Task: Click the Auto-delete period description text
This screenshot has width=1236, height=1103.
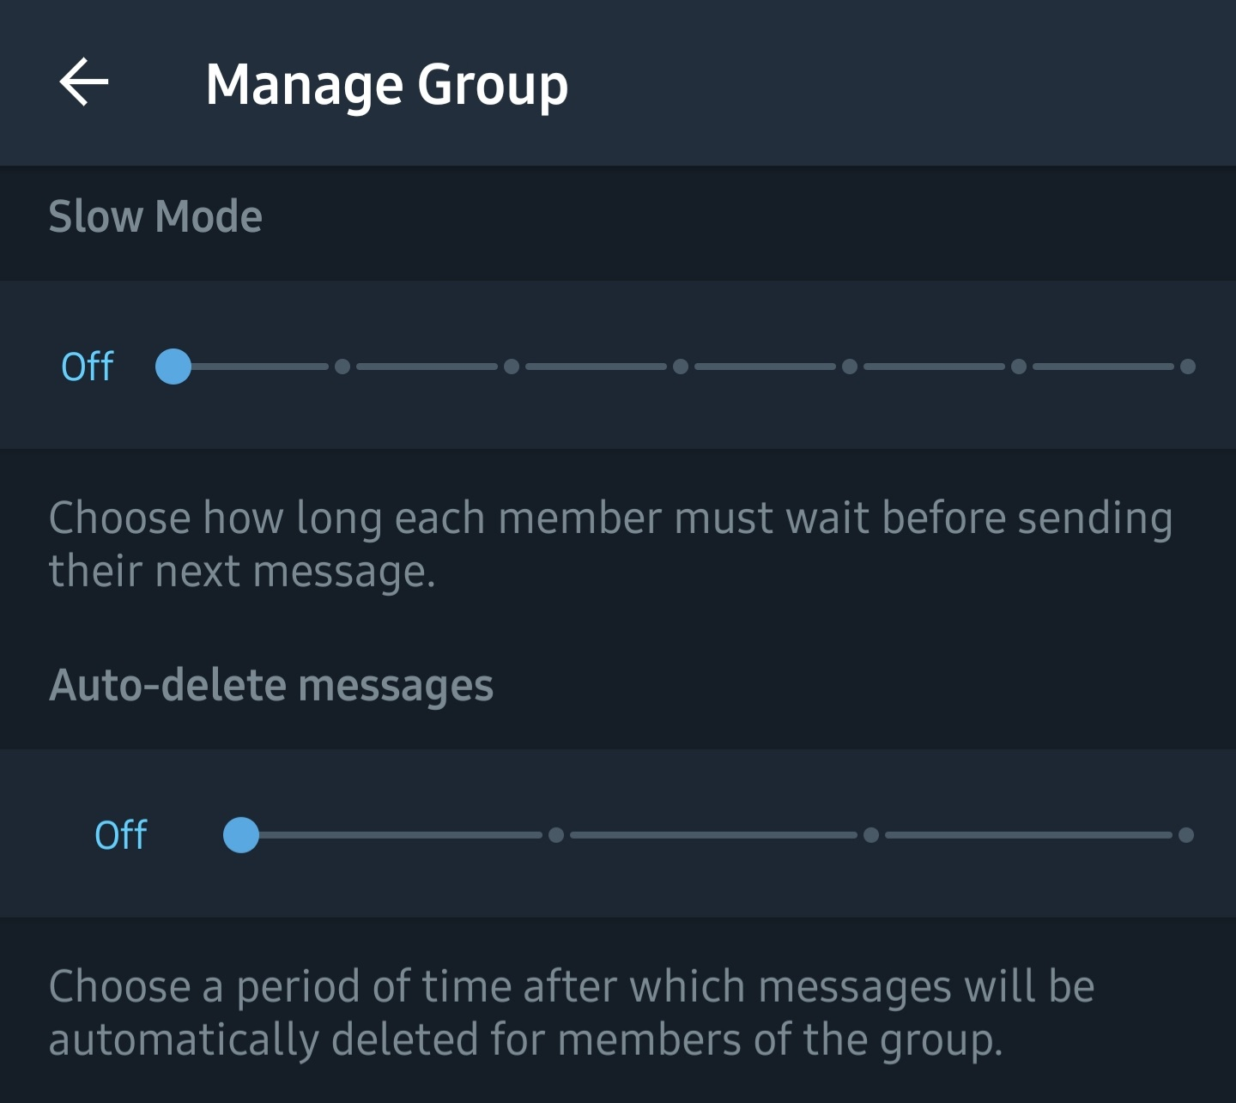Action: tap(572, 1013)
